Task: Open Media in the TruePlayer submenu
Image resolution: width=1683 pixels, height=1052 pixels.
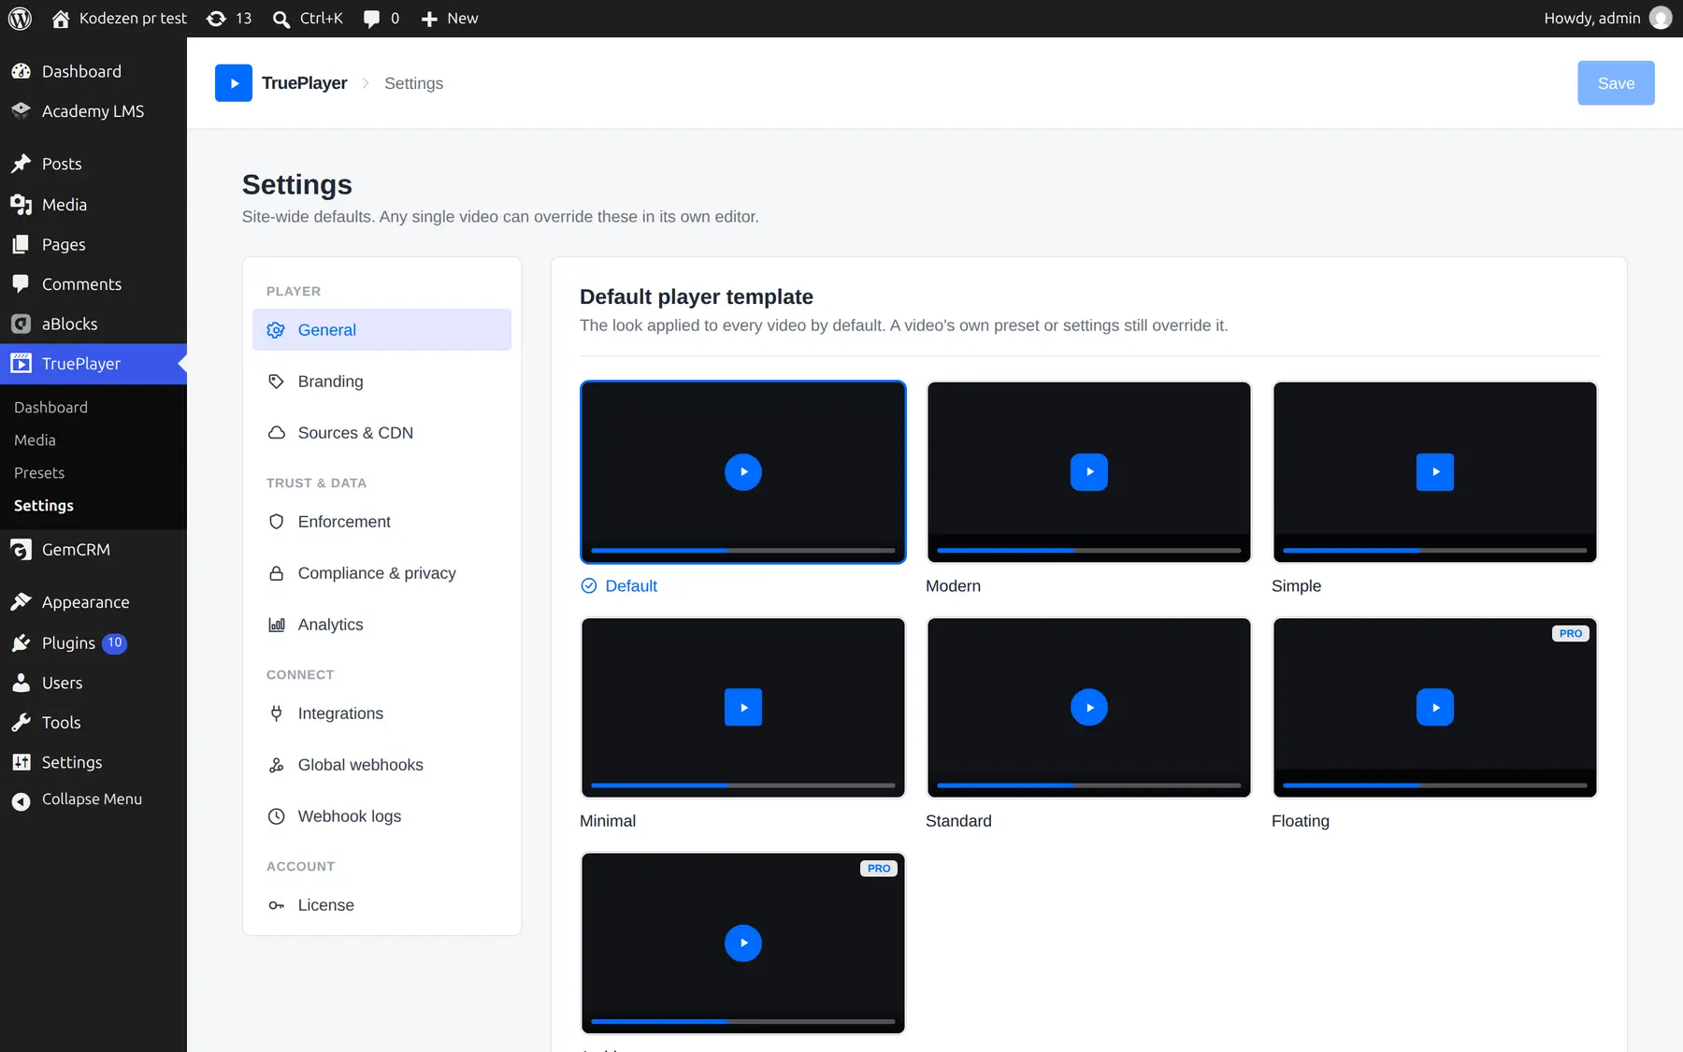Action: tap(35, 440)
